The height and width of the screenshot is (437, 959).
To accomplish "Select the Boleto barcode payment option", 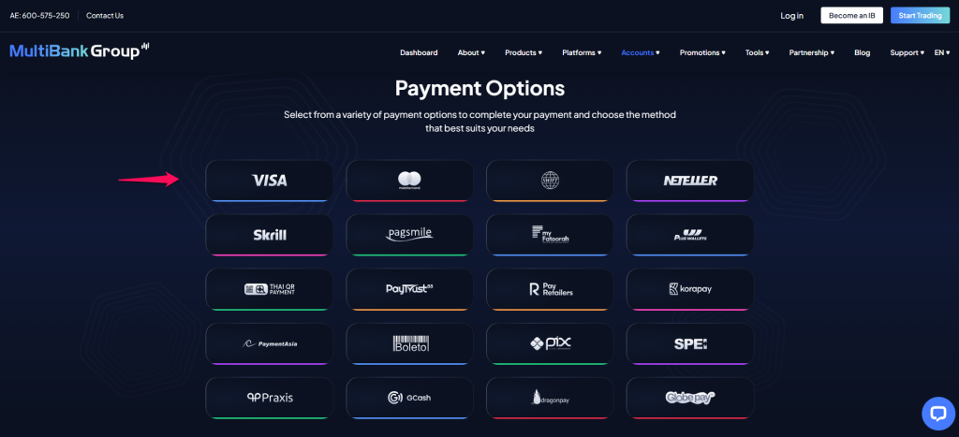I will (x=409, y=342).
